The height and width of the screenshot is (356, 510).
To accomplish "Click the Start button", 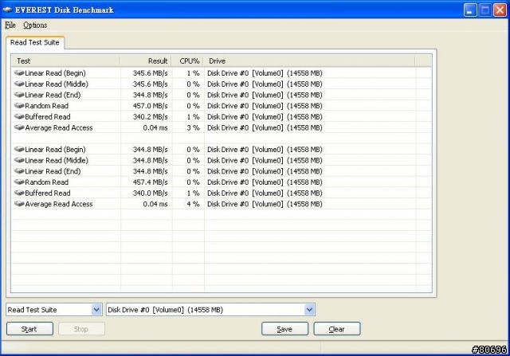I will pyautogui.click(x=29, y=329).
